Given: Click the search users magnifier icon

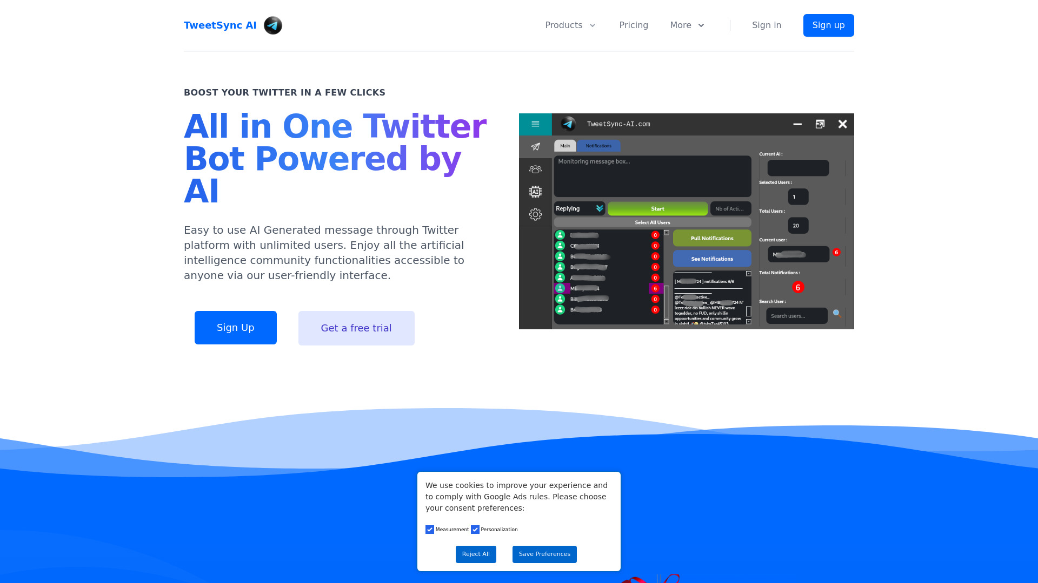Looking at the screenshot, I should point(837,314).
